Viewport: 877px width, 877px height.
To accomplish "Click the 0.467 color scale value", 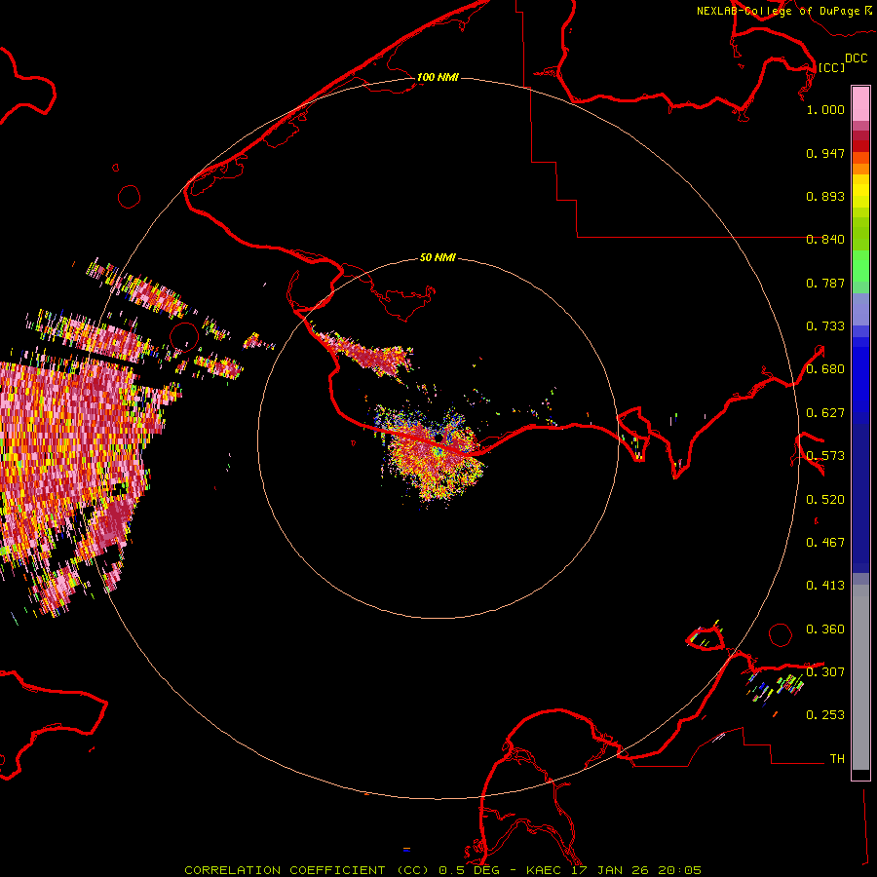I will [x=825, y=543].
